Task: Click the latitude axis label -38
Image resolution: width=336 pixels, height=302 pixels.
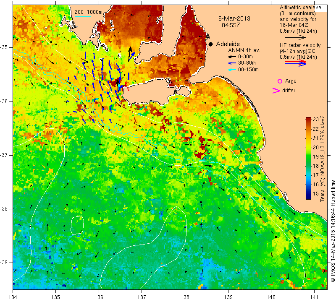Action: click(4, 209)
